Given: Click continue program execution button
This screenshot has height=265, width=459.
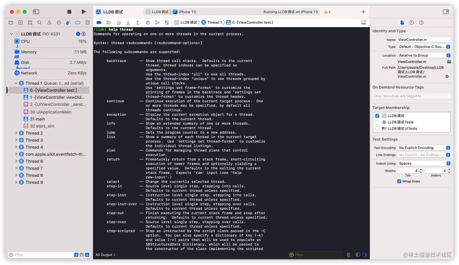Looking at the screenshot, I should tap(109, 22).
